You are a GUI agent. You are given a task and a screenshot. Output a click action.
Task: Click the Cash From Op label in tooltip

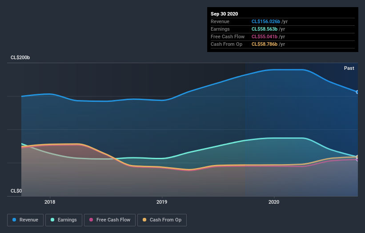[x=226, y=44]
